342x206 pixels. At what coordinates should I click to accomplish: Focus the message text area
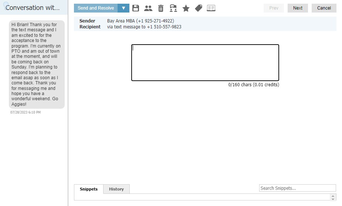pos(205,63)
